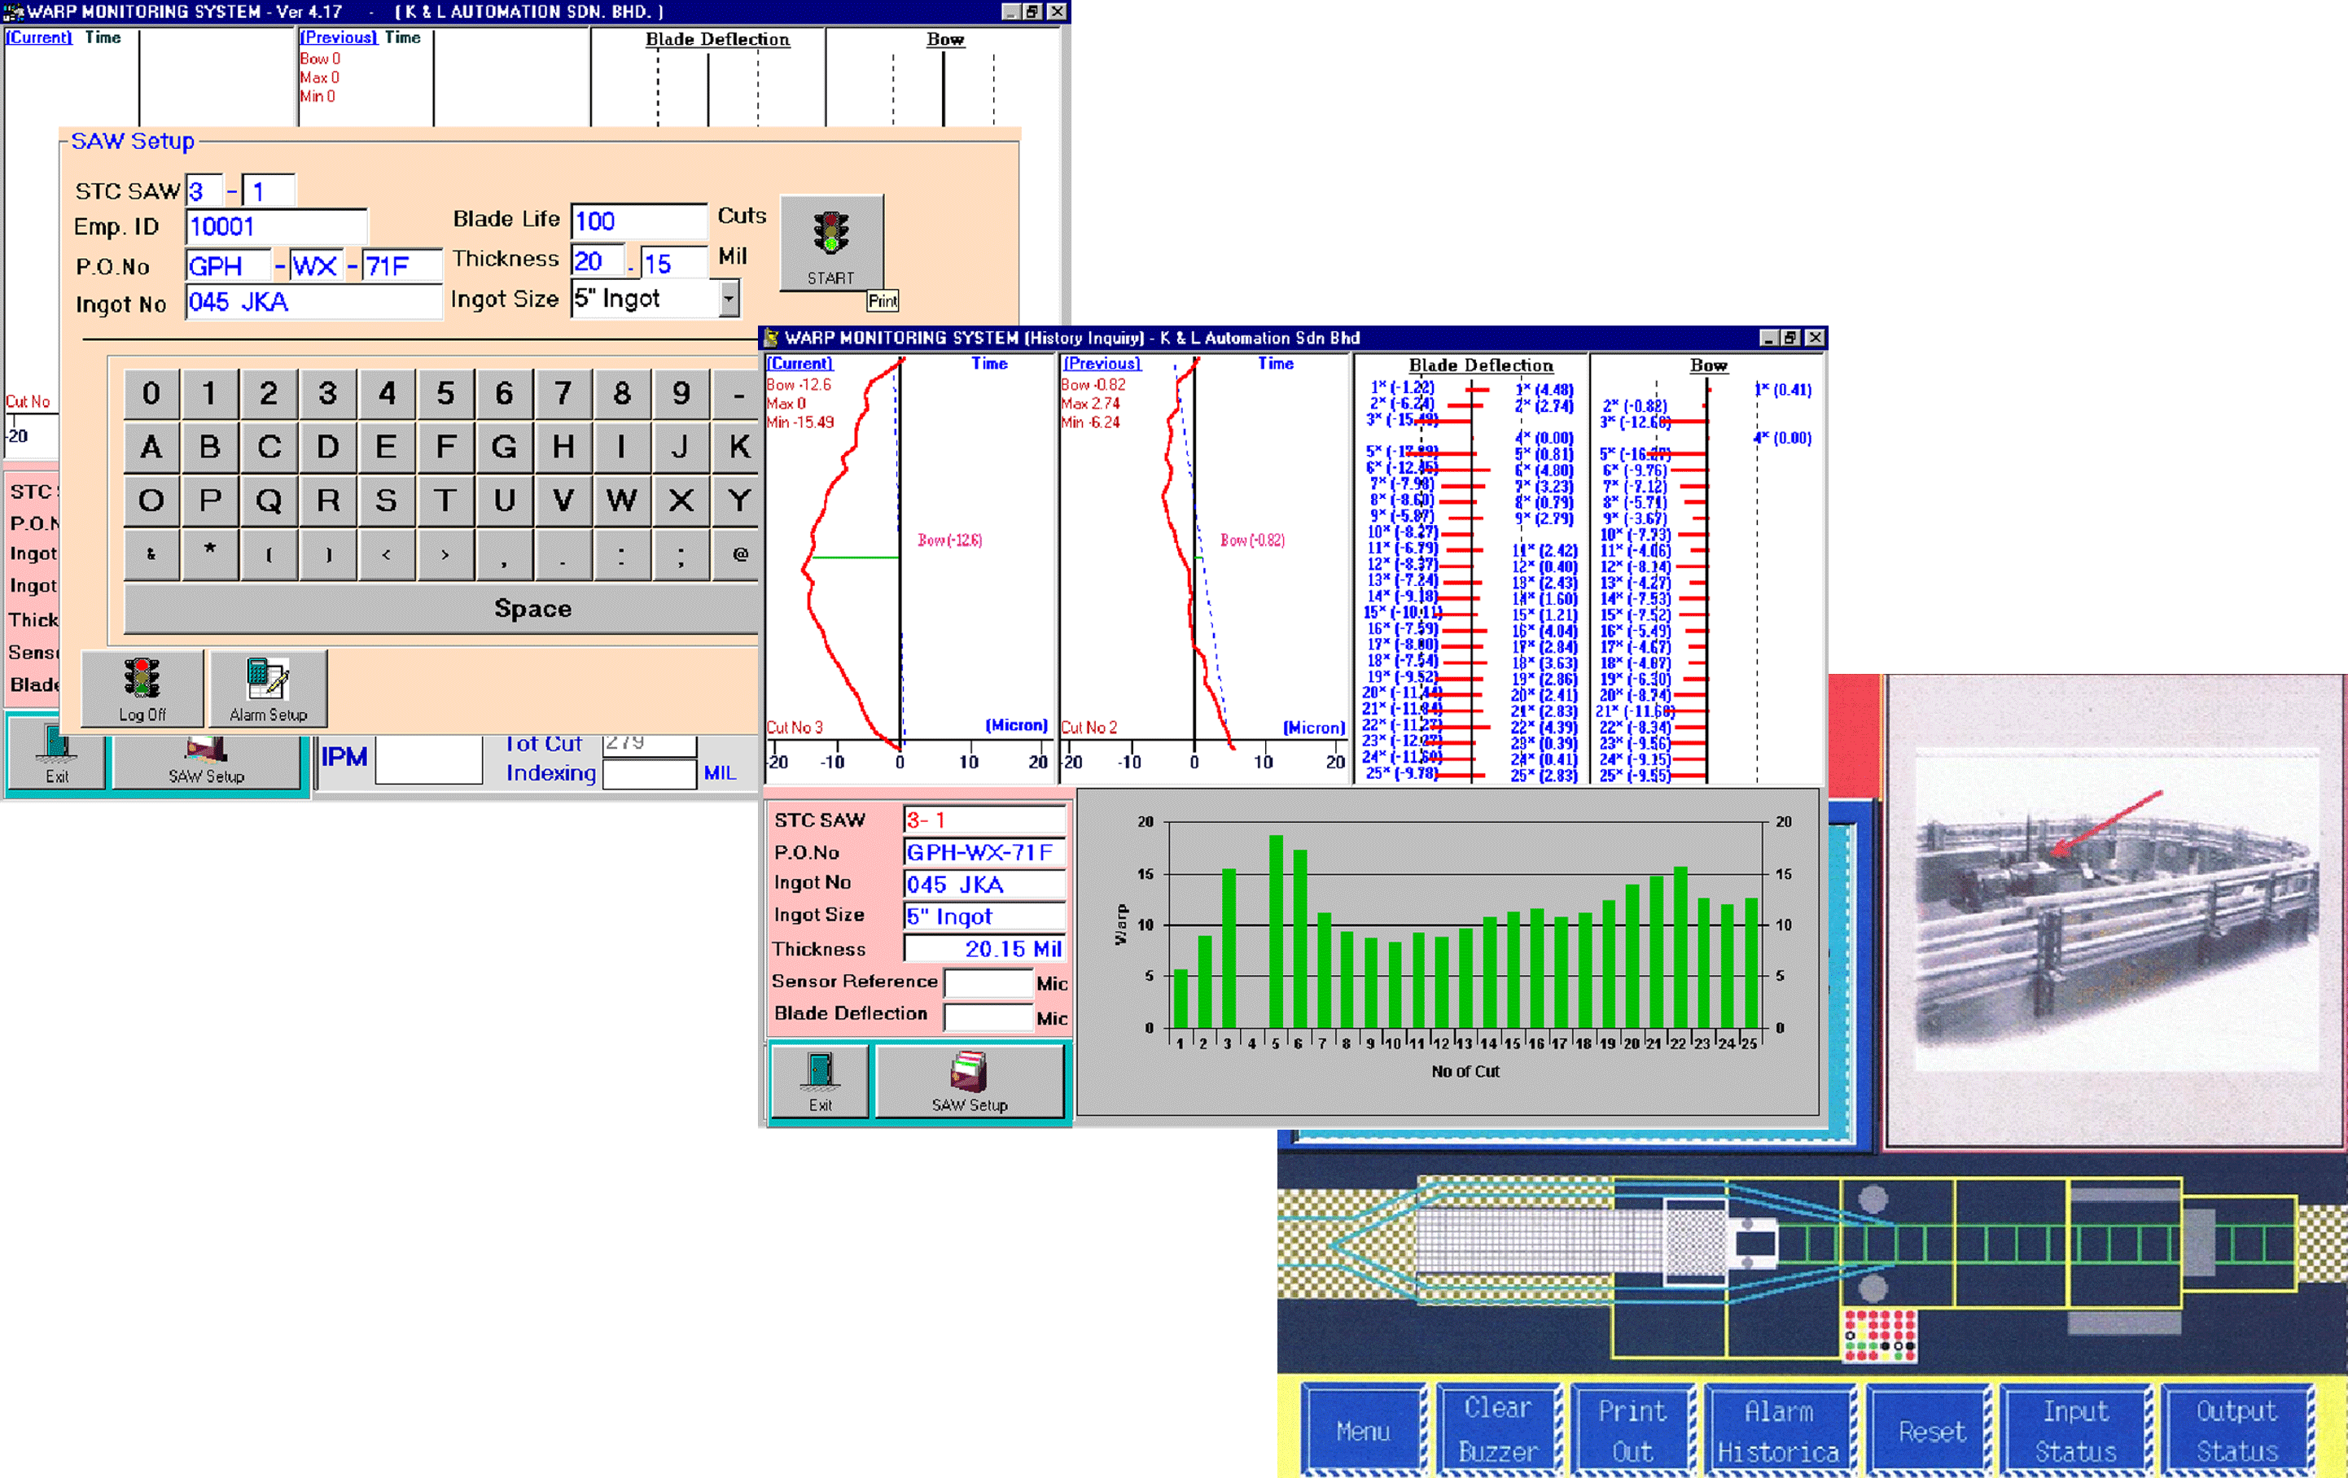Viewport: 2348px width, 1478px height.
Task: Click the small Print button
Action: pyautogui.click(x=883, y=301)
